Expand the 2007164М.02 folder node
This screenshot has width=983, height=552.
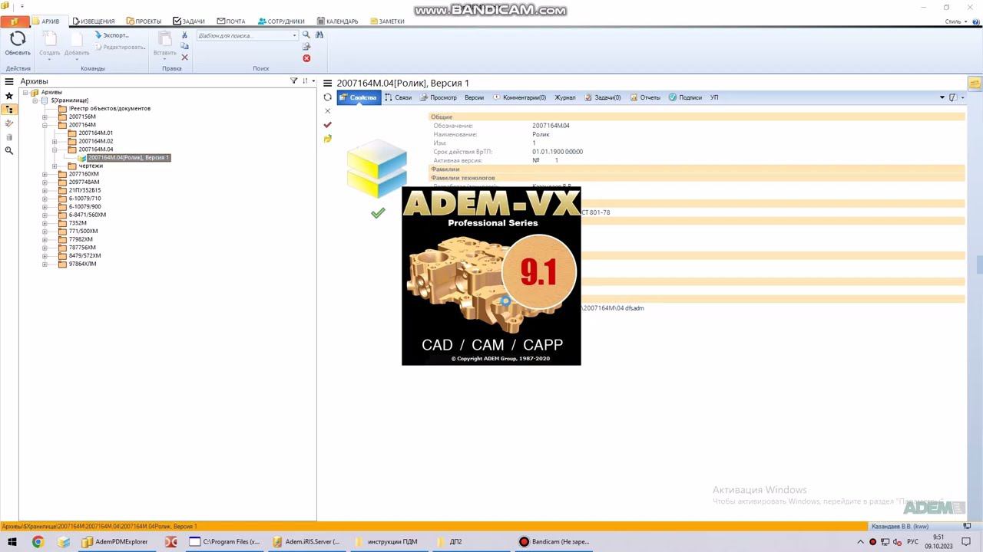55,141
